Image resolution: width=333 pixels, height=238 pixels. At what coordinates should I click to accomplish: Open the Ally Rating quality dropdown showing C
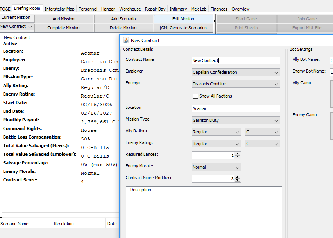[x=263, y=132]
